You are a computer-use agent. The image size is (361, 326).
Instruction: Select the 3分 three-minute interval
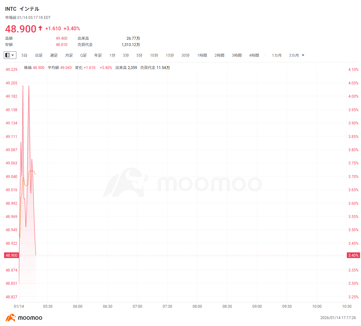(125, 55)
